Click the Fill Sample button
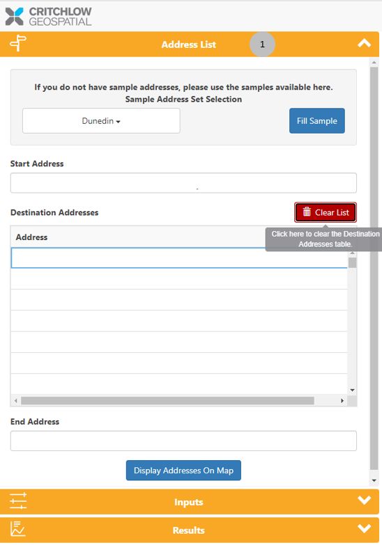382x545 pixels. click(x=317, y=120)
